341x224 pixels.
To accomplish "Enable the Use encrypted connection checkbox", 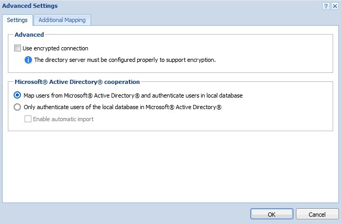I will 18,48.
